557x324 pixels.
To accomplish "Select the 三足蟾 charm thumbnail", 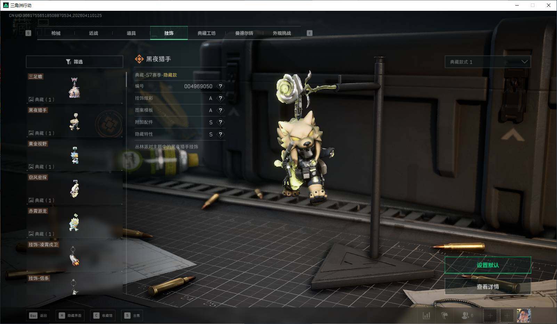I will (74, 88).
